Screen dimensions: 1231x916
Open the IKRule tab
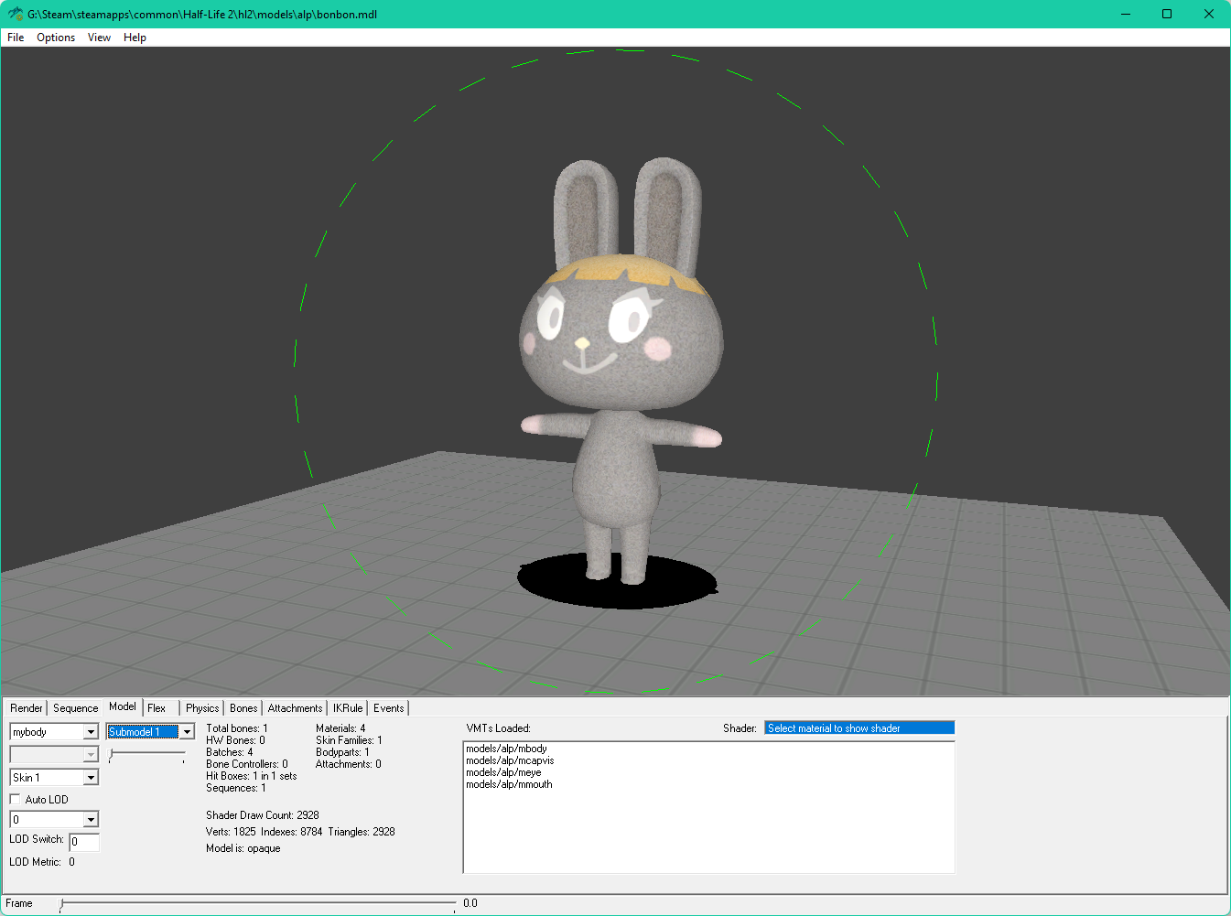[x=348, y=708]
